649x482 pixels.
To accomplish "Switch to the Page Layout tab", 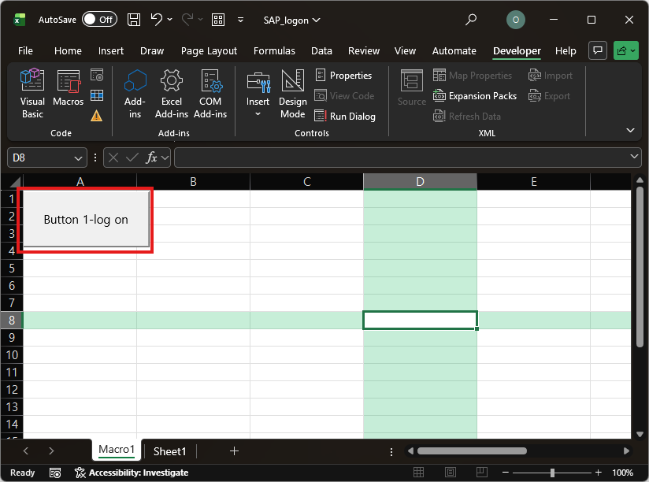I will pyautogui.click(x=209, y=50).
